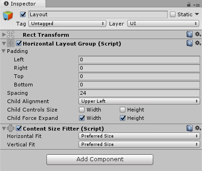202x171 pixels.
Task: Select the Inspector tab
Action: [23, 4]
